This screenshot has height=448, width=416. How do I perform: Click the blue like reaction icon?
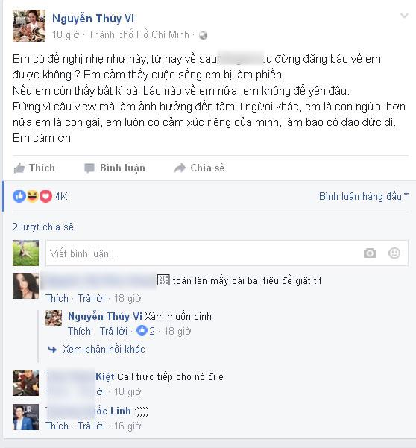coord(19,196)
